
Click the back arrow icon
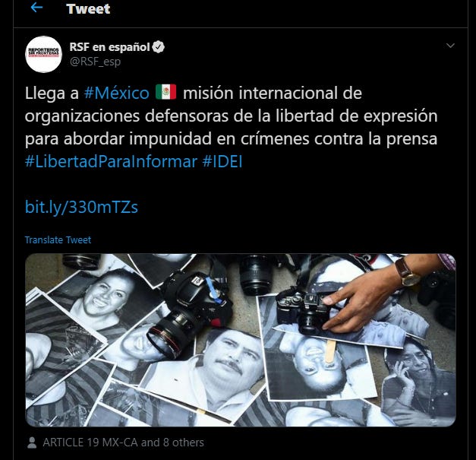tap(36, 8)
